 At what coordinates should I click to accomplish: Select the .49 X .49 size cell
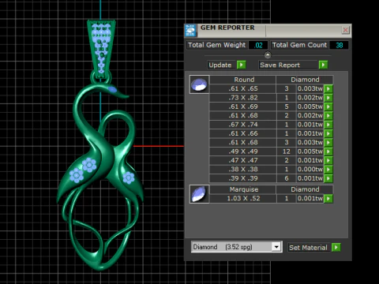(243, 151)
